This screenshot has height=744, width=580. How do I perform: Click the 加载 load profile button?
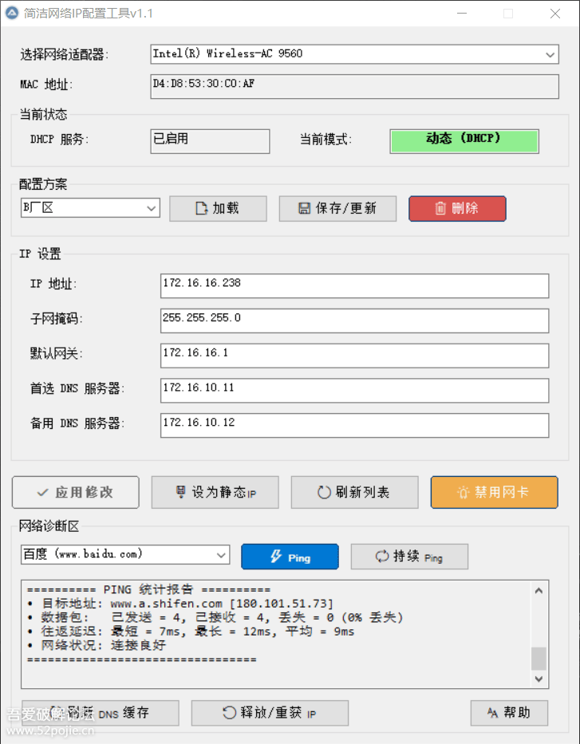(x=218, y=208)
